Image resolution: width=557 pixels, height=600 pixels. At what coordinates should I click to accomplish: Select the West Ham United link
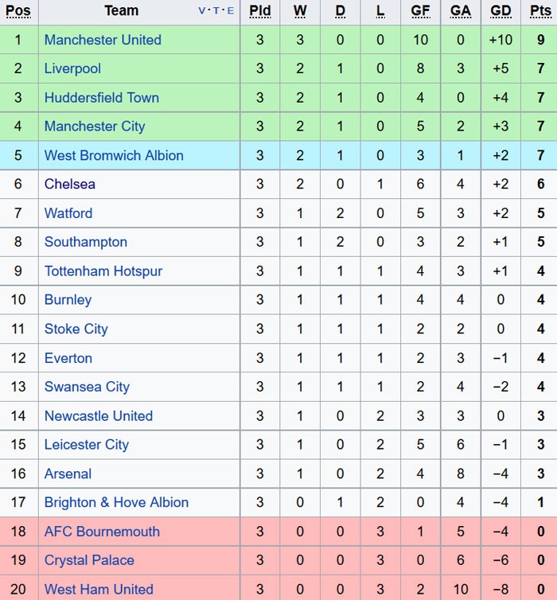pyautogui.click(x=99, y=590)
